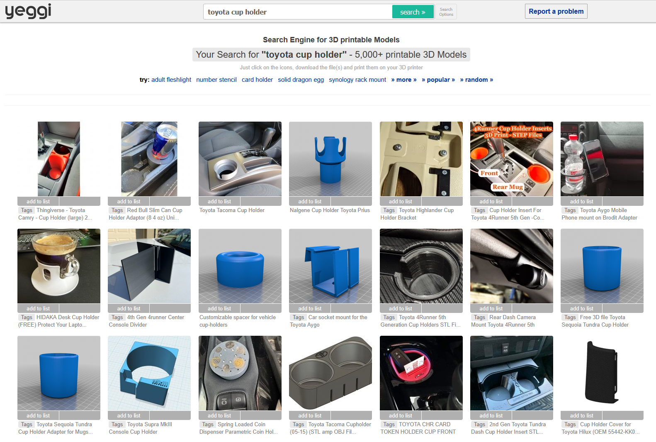Open the "Toyota Tacoma Cup Holder" title link

click(232, 210)
